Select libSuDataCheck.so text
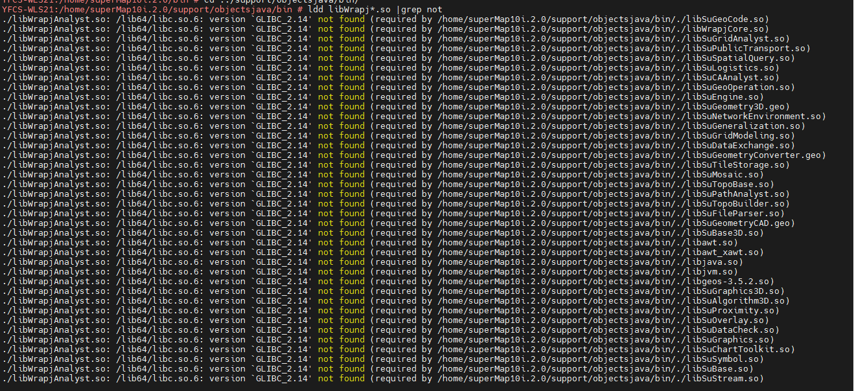This screenshot has height=391, width=854. point(730,330)
